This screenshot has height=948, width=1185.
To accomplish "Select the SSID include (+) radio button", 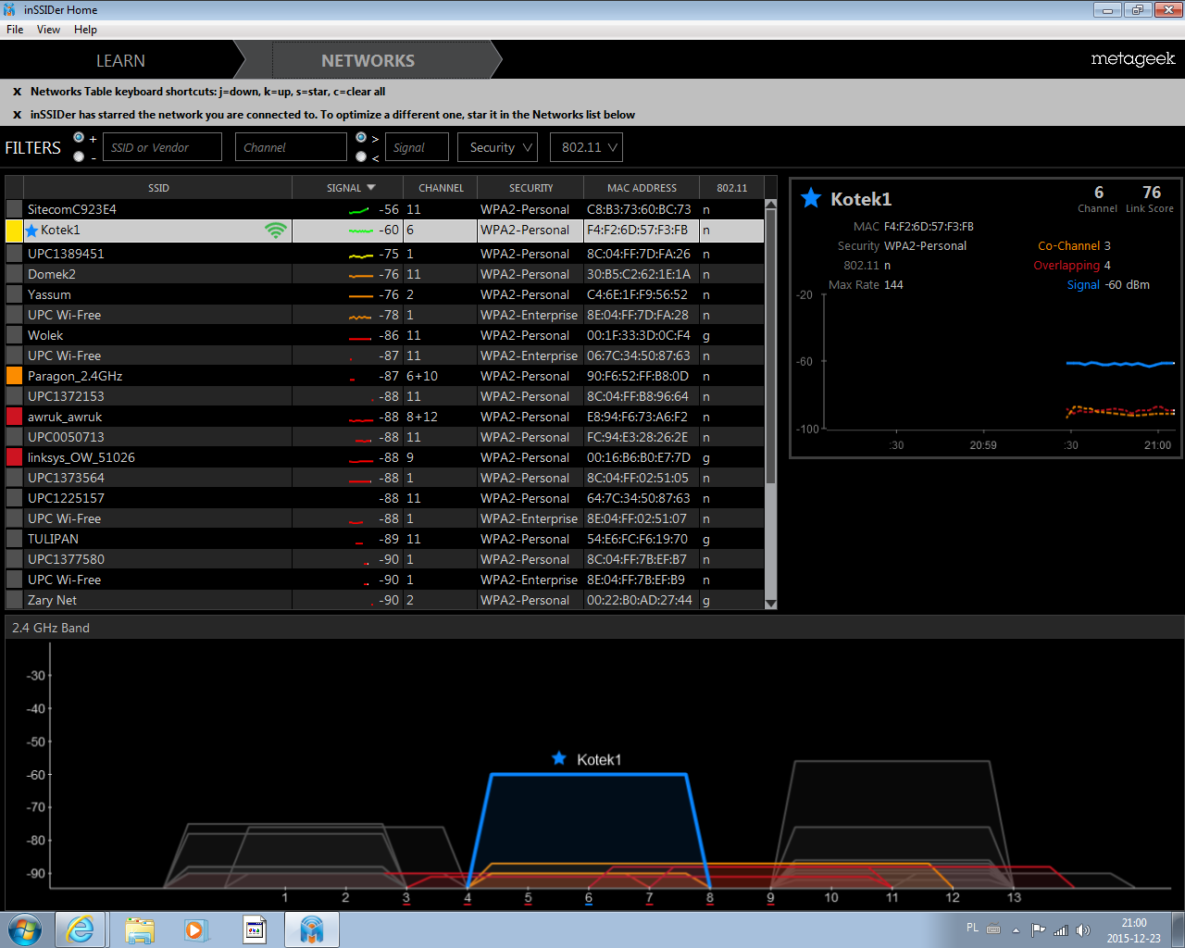I will (x=79, y=138).
